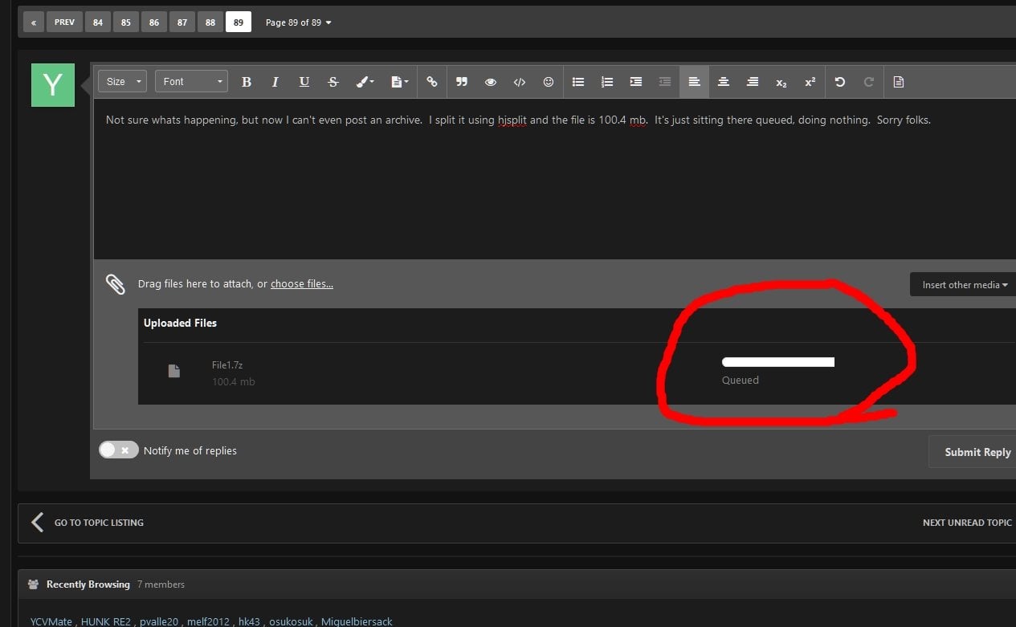Toggle bold formatting in editor toolbar
This screenshot has height=627, width=1016.
(247, 82)
